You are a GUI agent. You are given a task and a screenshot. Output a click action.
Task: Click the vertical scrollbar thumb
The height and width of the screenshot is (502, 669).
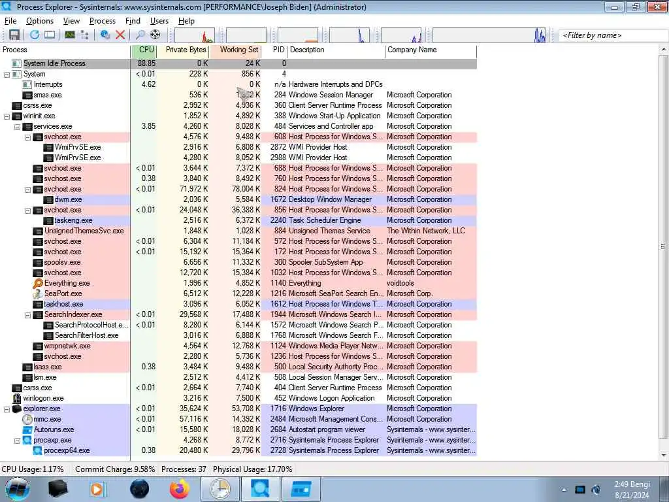pos(664,246)
